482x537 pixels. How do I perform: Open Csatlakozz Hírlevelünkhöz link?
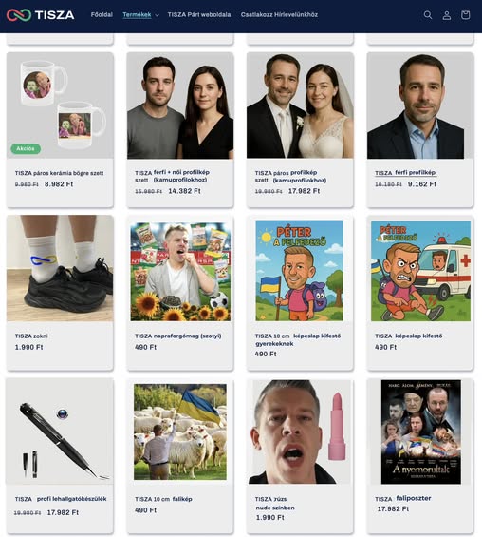[x=279, y=14]
